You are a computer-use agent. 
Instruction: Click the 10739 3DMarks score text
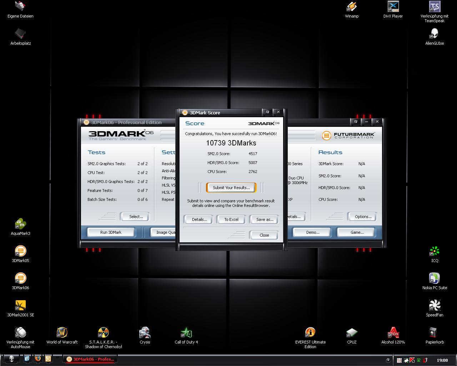point(231,143)
